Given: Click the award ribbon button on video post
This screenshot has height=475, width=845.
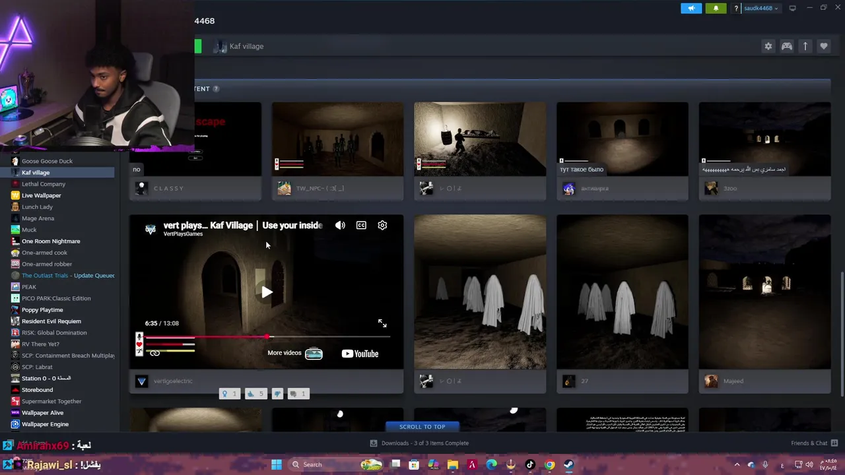Looking at the screenshot, I should click(x=230, y=394).
